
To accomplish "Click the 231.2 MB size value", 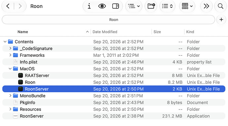I will point(172,116).
